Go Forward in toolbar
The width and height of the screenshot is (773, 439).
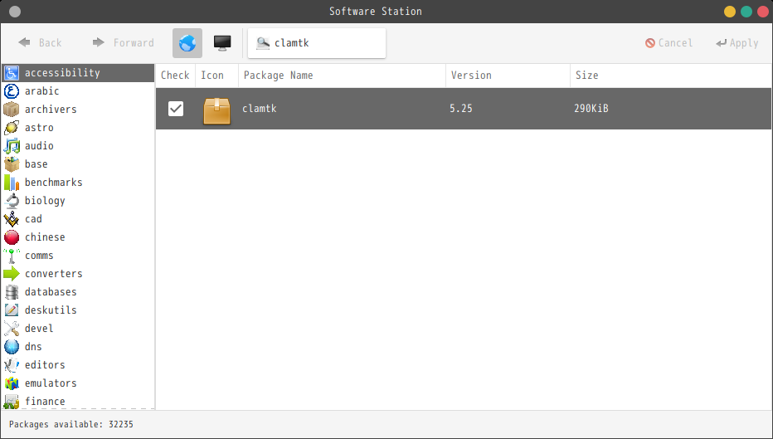(x=124, y=43)
